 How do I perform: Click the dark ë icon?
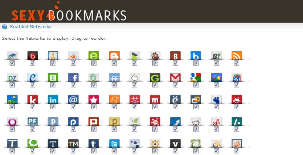175,99
